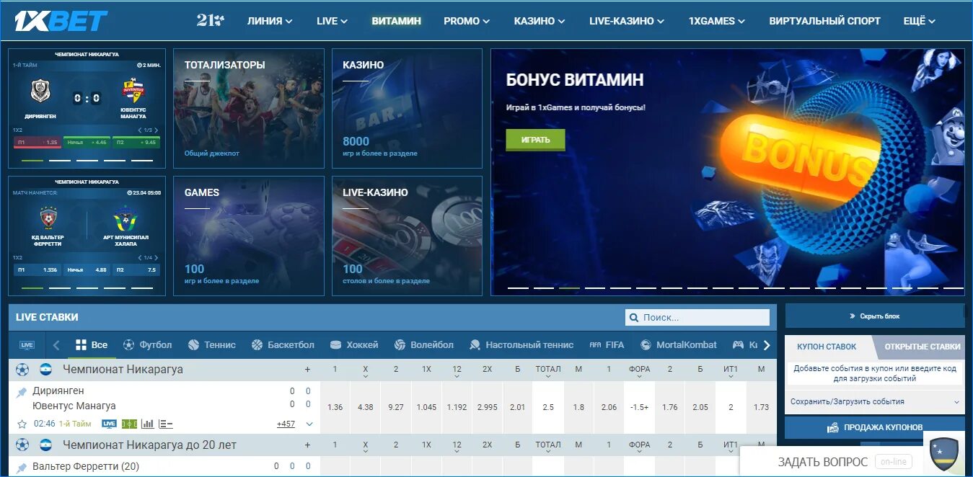Switch to the Футбол sports tab
The image size is (973, 477).
147,345
